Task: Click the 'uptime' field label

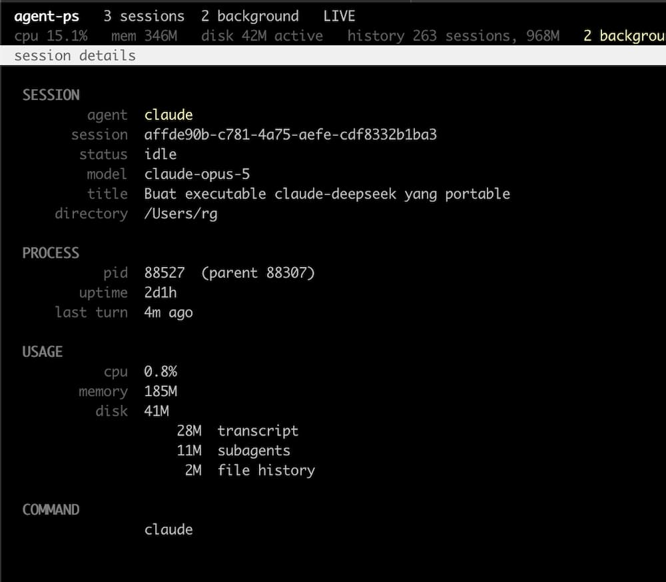Action: click(104, 293)
